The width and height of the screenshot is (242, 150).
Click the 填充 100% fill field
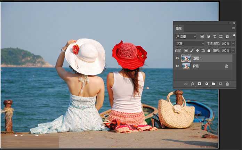click(226, 50)
